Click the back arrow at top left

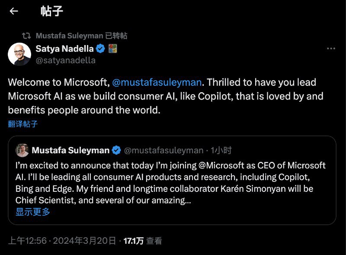tap(14, 12)
